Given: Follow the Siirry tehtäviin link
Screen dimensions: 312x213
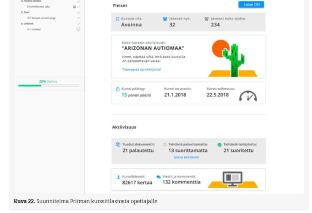Looking at the screenshot, I should click(186, 157).
